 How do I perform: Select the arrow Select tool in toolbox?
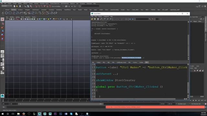click(2, 19)
